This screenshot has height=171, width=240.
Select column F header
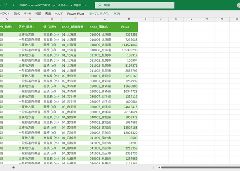coord(75,19)
